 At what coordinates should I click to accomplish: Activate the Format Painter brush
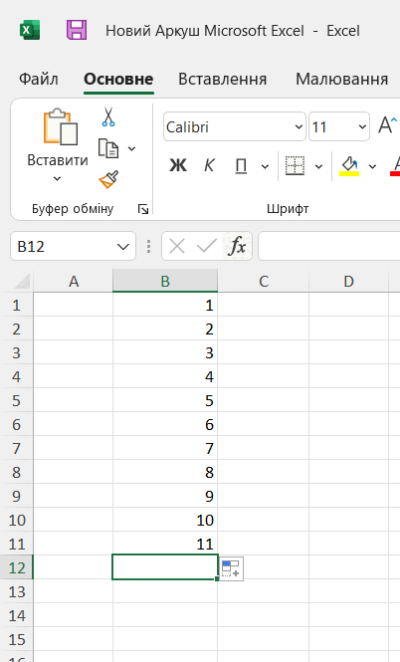tap(108, 179)
